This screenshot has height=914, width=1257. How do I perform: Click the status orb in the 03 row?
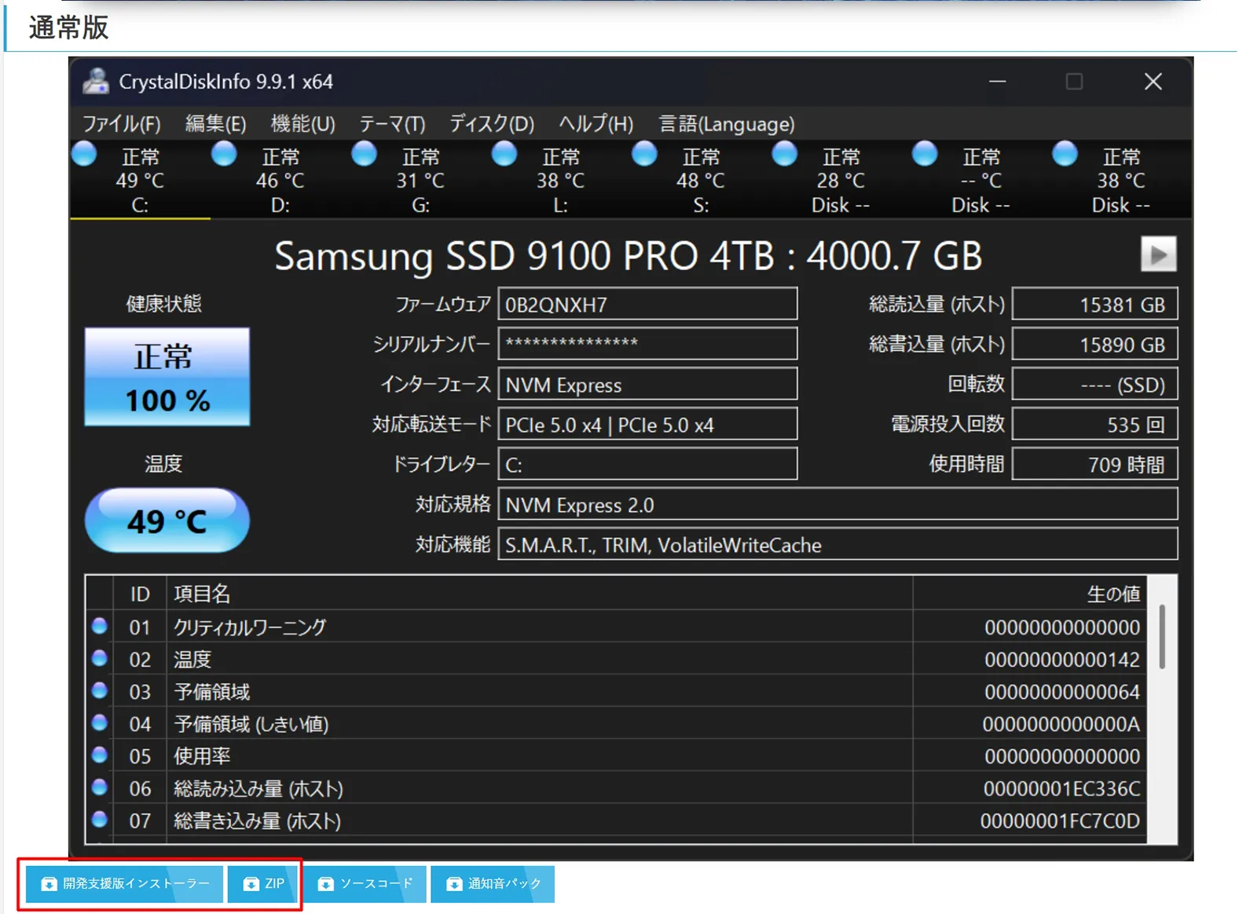99,690
